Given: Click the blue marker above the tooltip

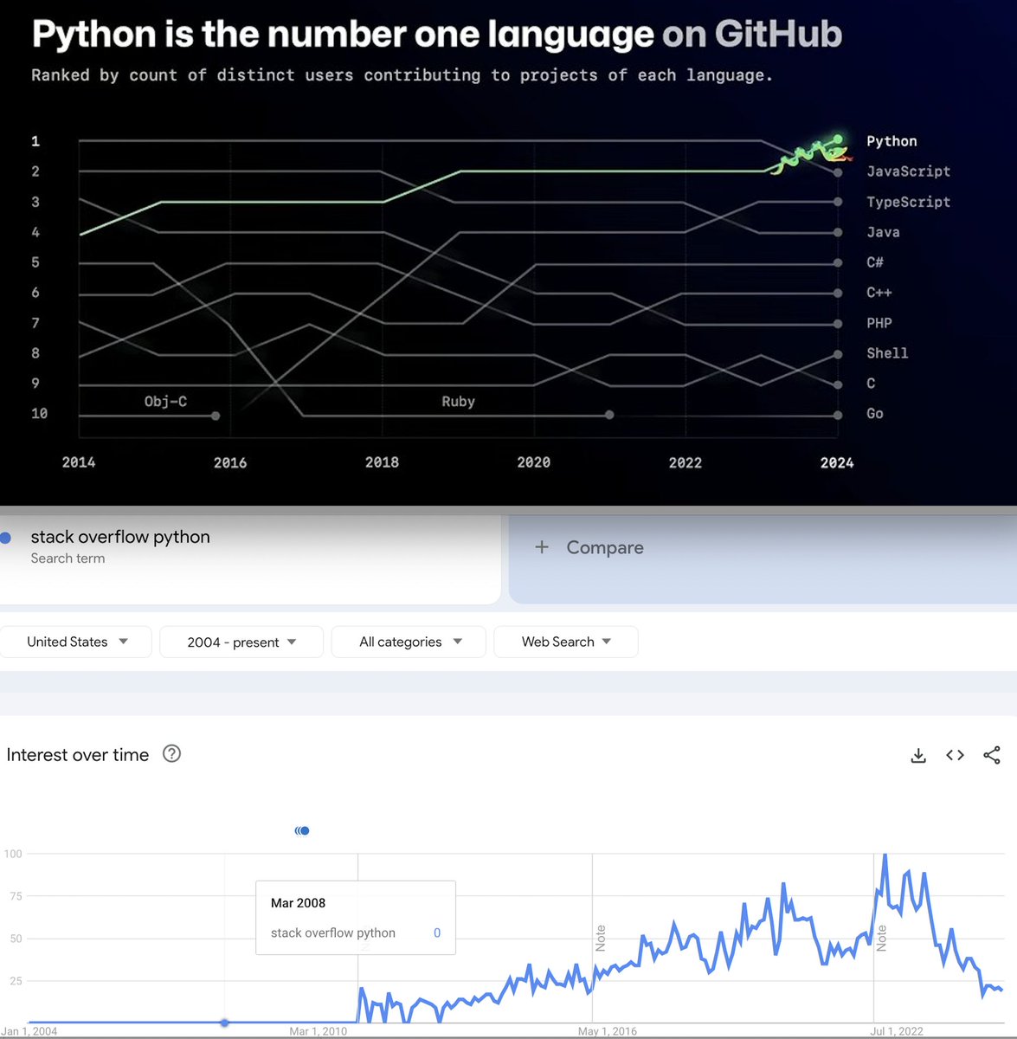Looking at the screenshot, I should (x=302, y=830).
